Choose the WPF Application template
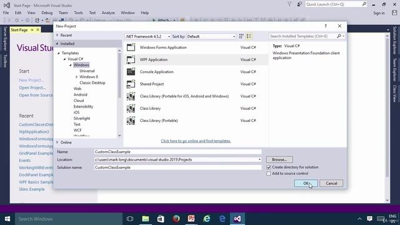The width and height of the screenshot is (400, 225). click(196, 60)
